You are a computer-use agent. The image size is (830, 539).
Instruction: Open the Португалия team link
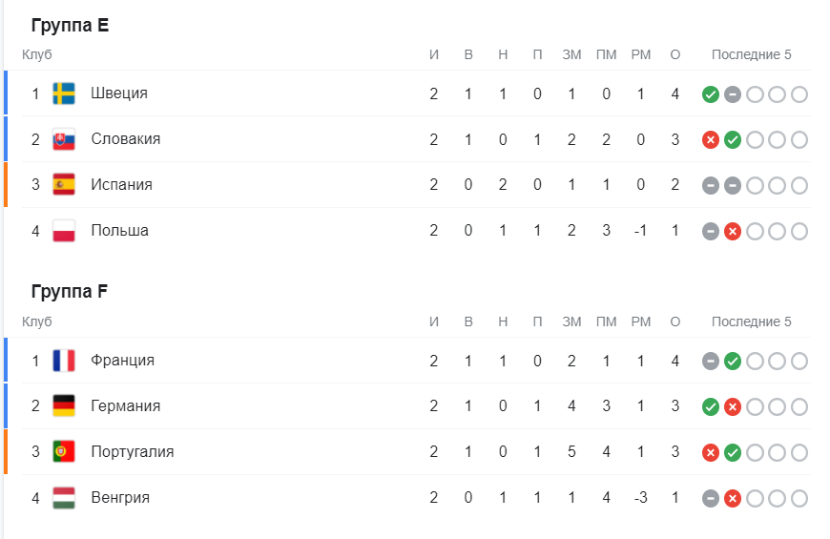pyautogui.click(x=133, y=451)
